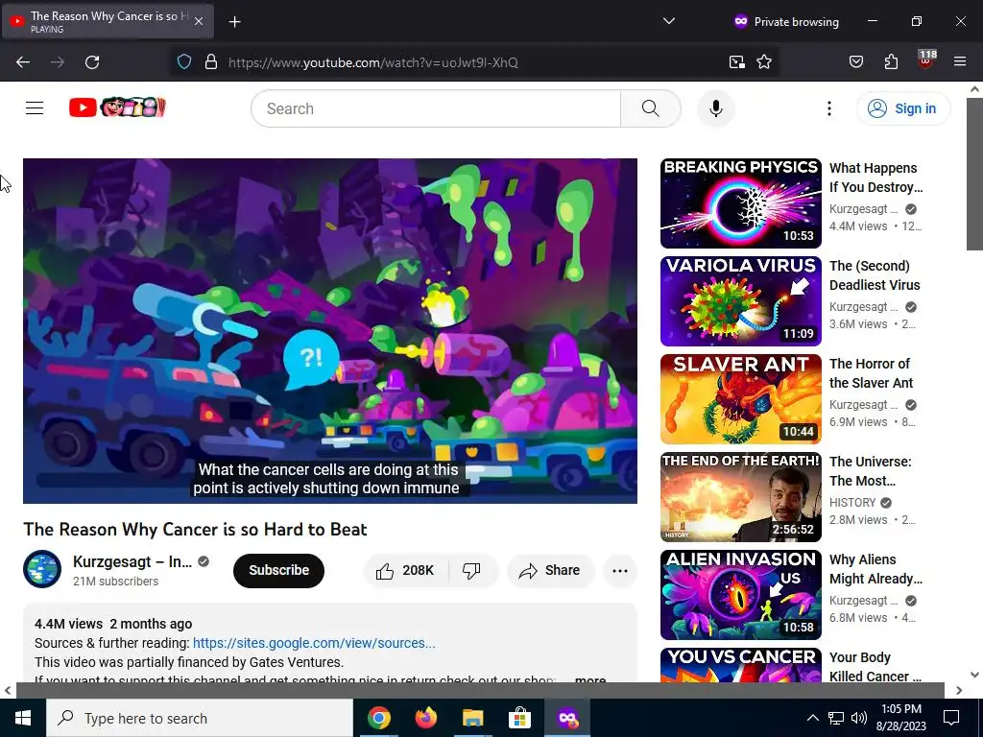Show hidden system tray icons
This screenshot has width=983, height=737.
[x=812, y=718]
